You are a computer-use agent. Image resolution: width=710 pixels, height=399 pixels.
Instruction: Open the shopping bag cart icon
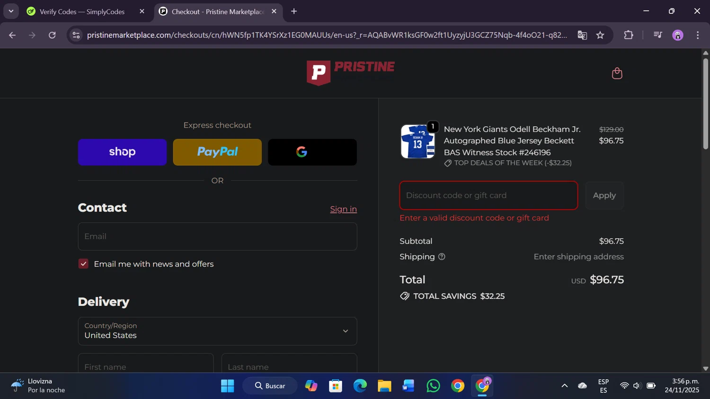tap(617, 73)
